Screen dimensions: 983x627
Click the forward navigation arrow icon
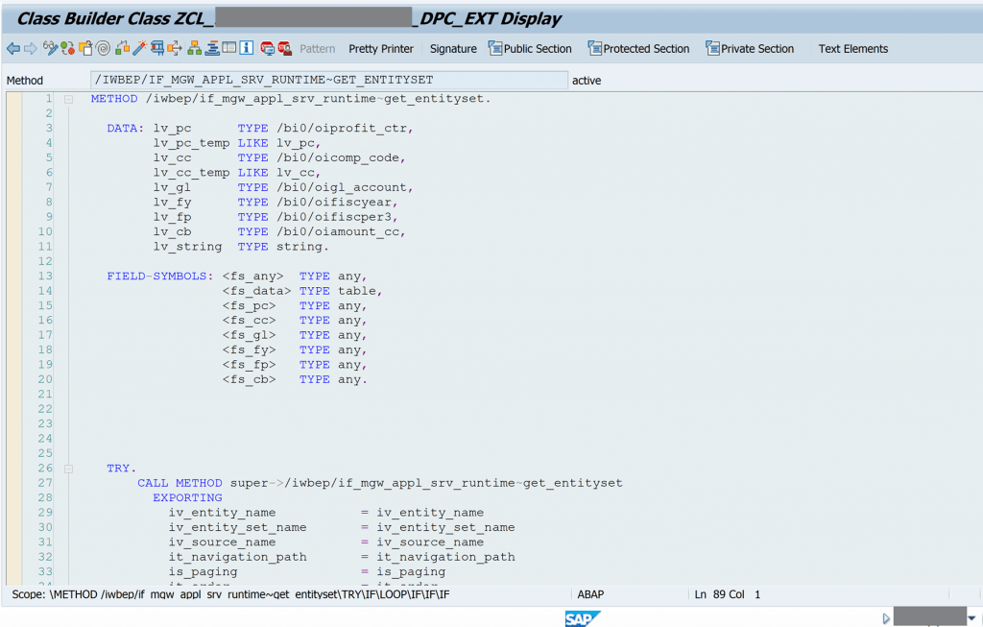30,48
